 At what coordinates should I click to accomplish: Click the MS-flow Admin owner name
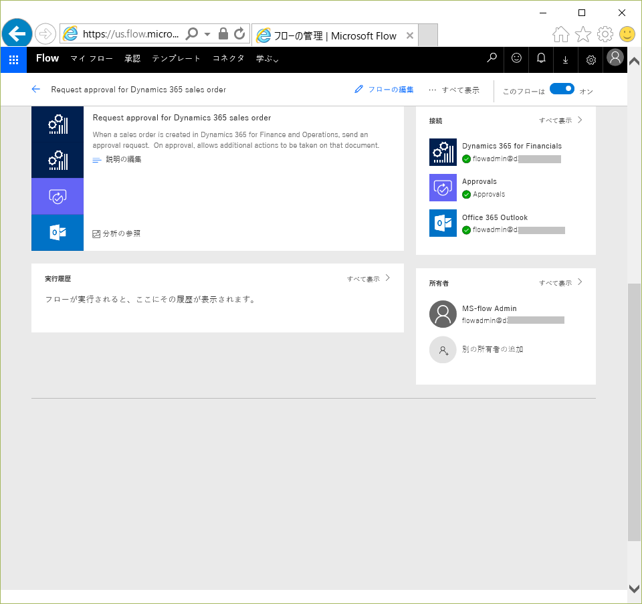click(490, 308)
